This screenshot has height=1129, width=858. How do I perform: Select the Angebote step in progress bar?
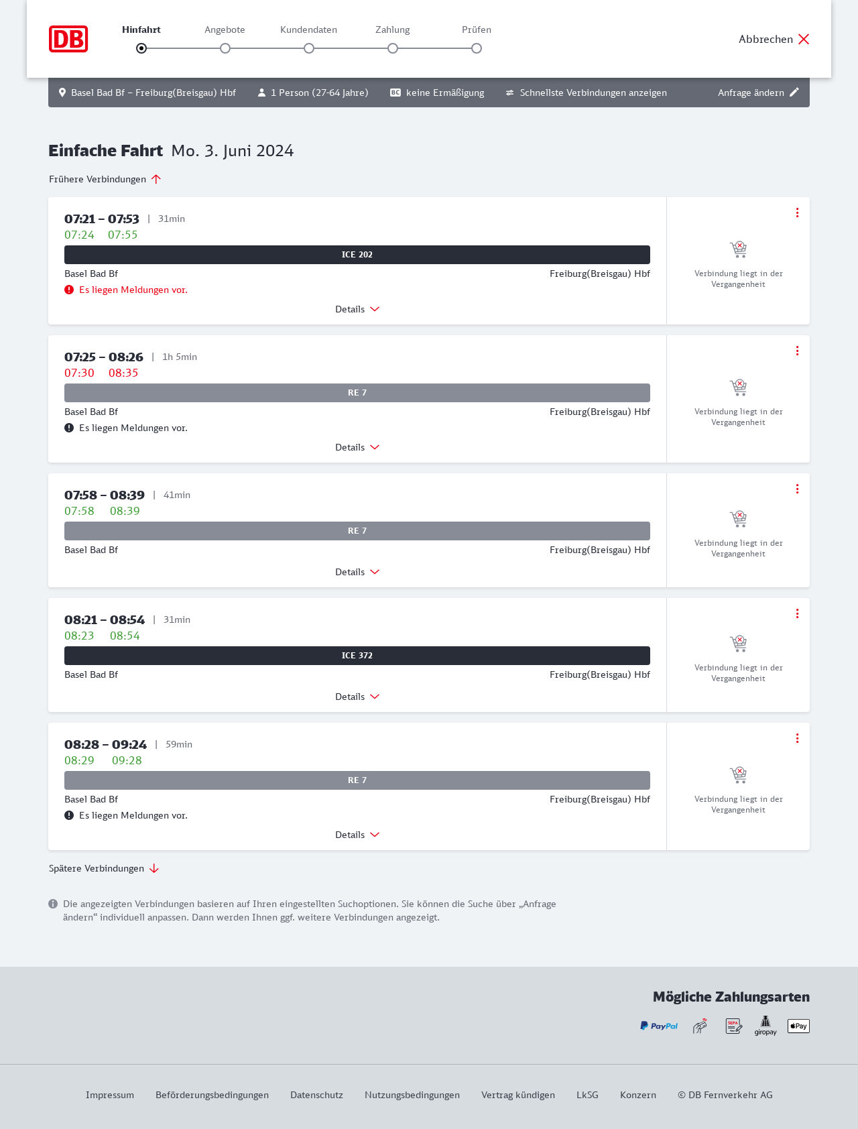pos(225,48)
